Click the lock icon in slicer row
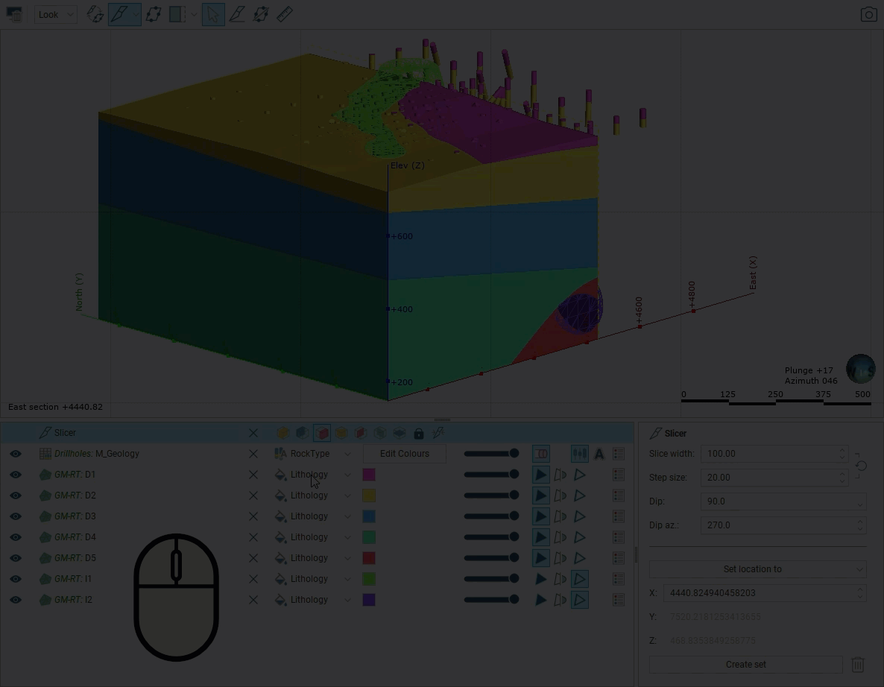 tap(419, 433)
